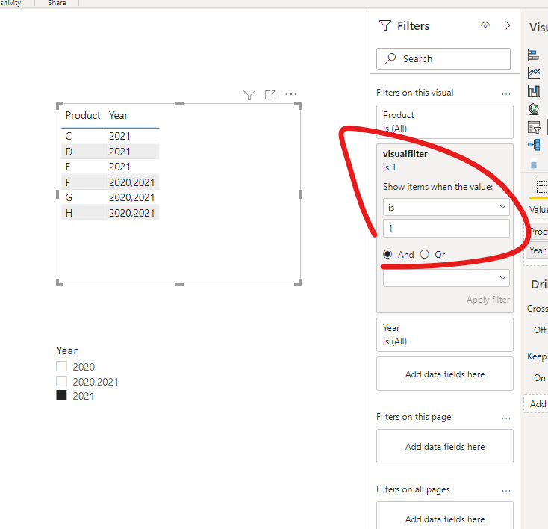The width and height of the screenshot is (548, 529).
Task: Uncheck the 2021 slicer checkbox
Action: [x=61, y=395]
